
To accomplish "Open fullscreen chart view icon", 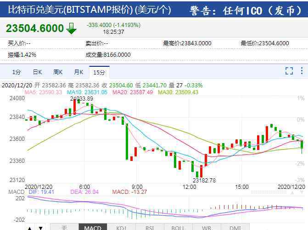I will click(x=289, y=71).
